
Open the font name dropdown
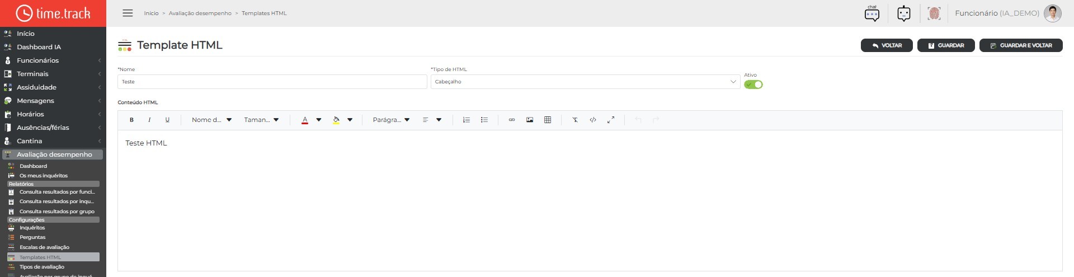(x=211, y=120)
